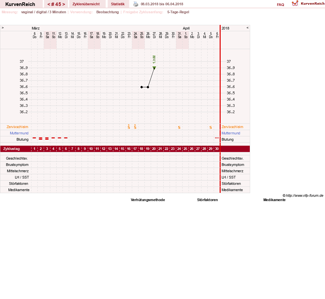Click the 8. Do date header
Screen dimensions: 325x299
34,35
